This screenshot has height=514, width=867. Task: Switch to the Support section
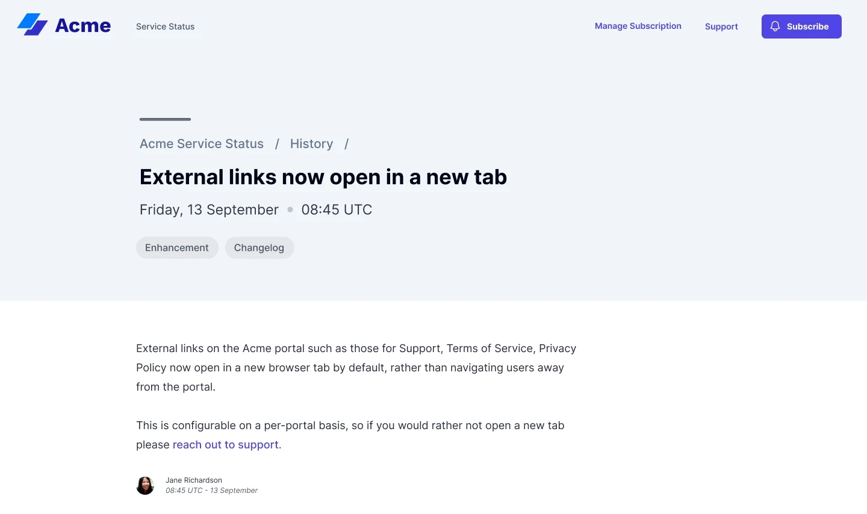[721, 26]
